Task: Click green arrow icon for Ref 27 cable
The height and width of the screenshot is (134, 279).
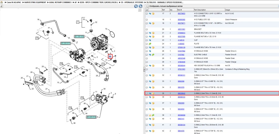Action: (153, 55)
